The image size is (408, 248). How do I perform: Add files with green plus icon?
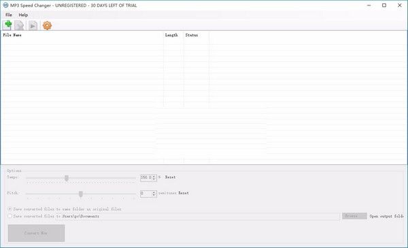pos(7,25)
